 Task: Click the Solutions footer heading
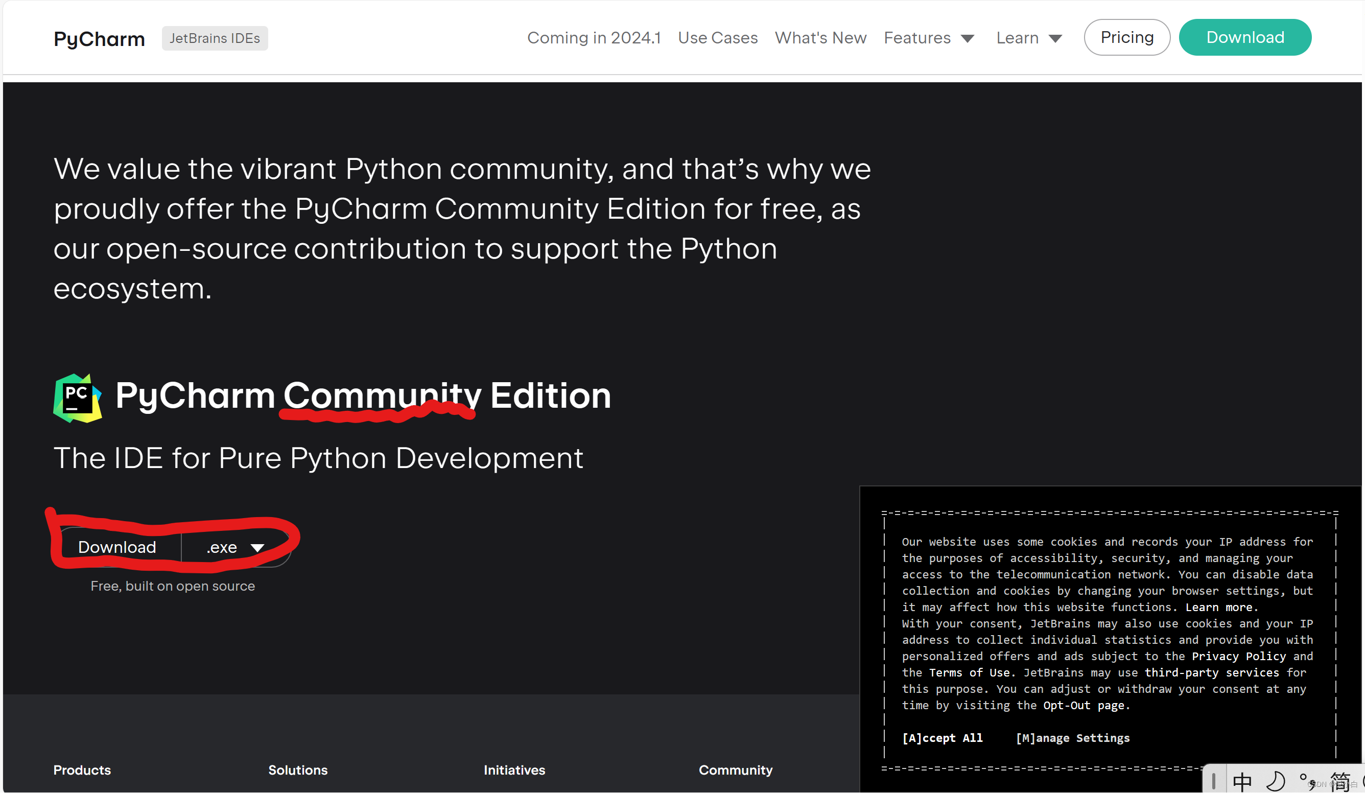tap(298, 770)
